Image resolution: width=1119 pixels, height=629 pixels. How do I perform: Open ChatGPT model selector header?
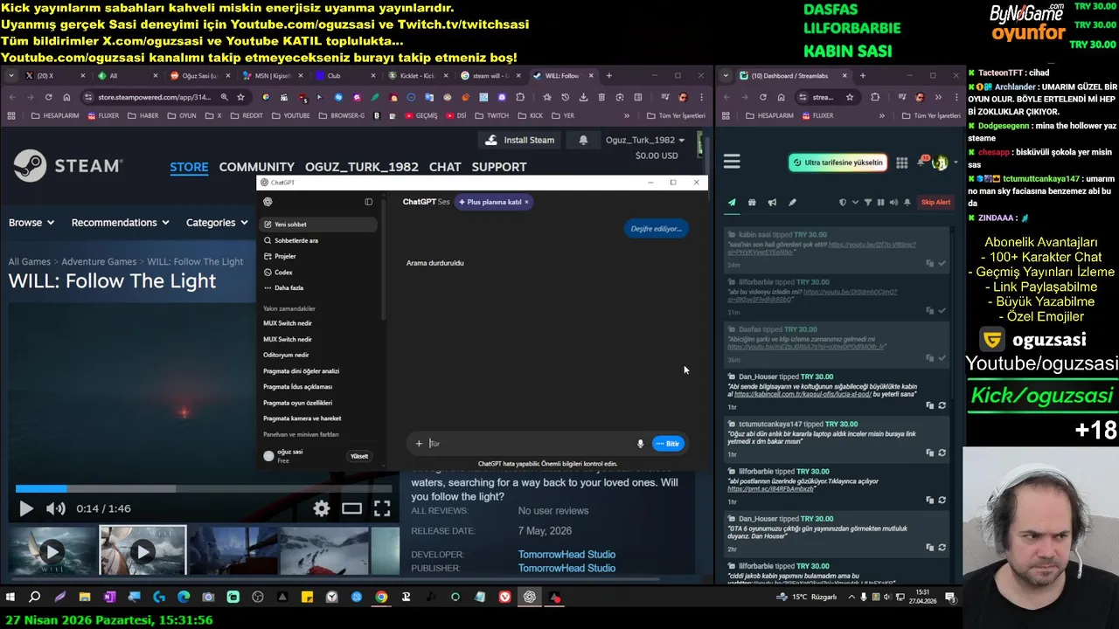(x=426, y=202)
